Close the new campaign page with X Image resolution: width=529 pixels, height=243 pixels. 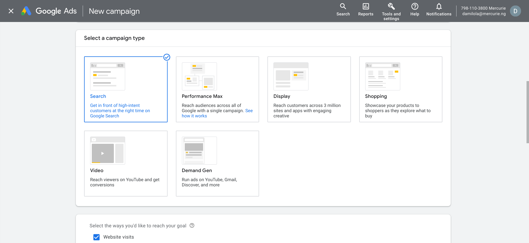pyautogui.click(x=11, y=11)
